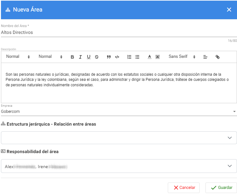Open the Sans Serif font dropdown

click(x=182, y=57)
